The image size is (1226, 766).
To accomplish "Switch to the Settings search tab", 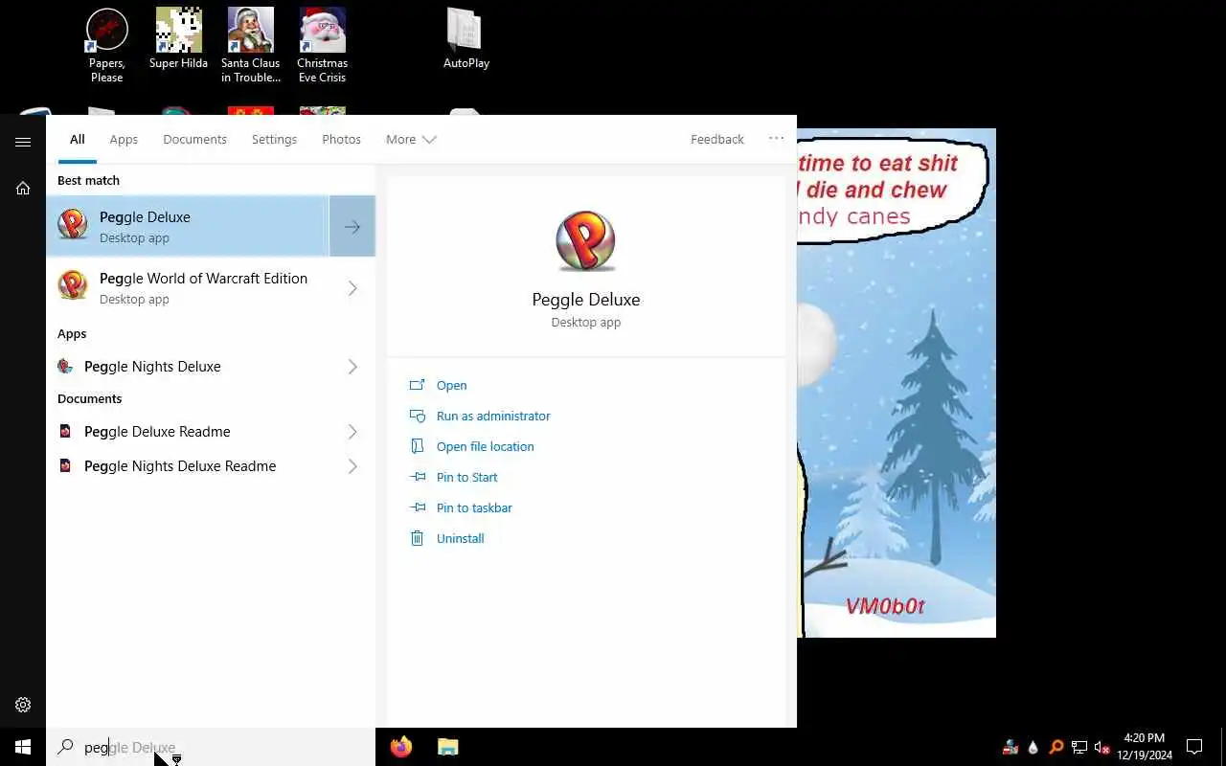I will coord(274,140).
